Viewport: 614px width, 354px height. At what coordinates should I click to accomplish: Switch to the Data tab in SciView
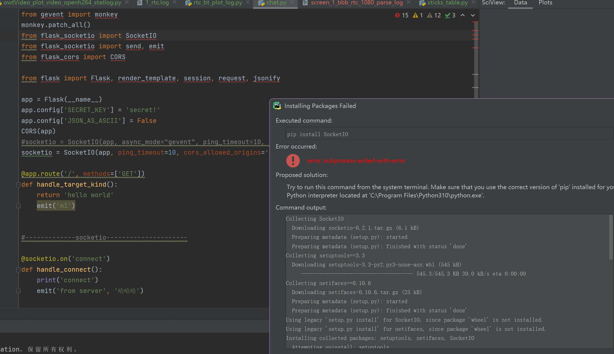[520, 3]
